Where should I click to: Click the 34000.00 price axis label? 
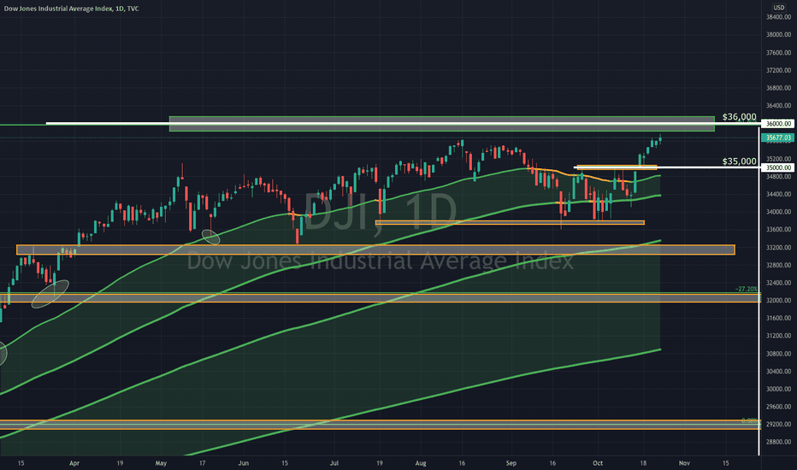pyautogui.click(x=778, y=212)
